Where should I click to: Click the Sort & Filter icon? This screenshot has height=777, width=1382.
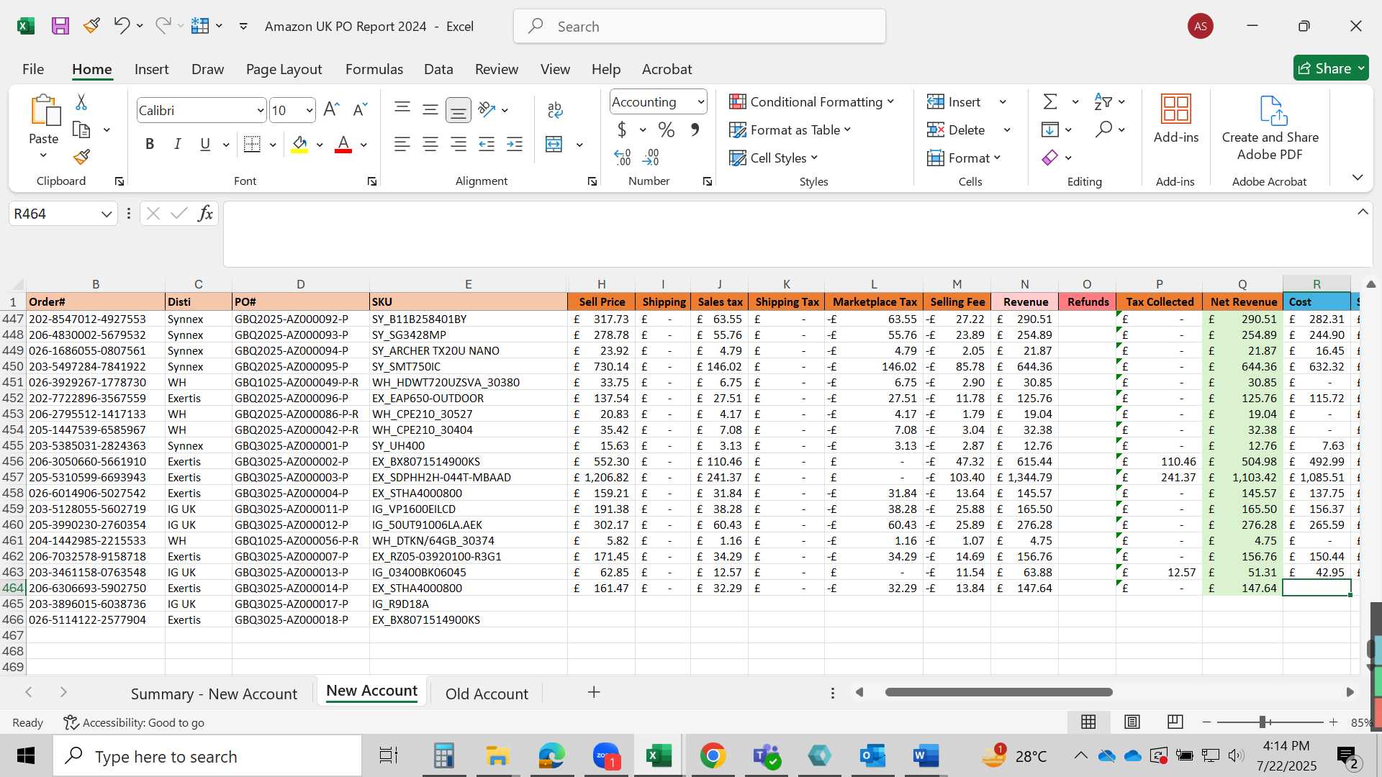pyautogui.click(x=1102, y=101)
